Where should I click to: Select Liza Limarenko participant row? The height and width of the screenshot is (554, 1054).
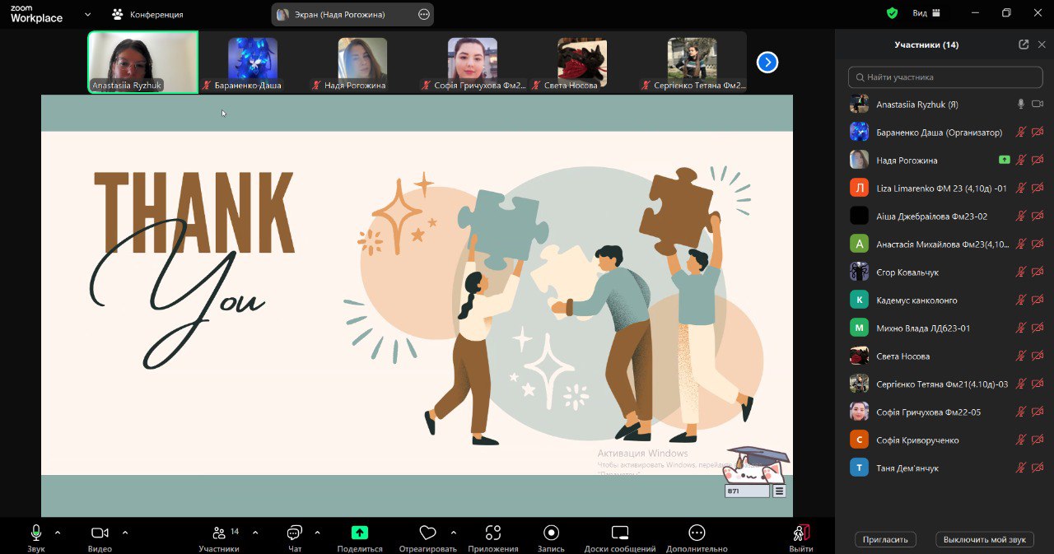coord(944,188)
